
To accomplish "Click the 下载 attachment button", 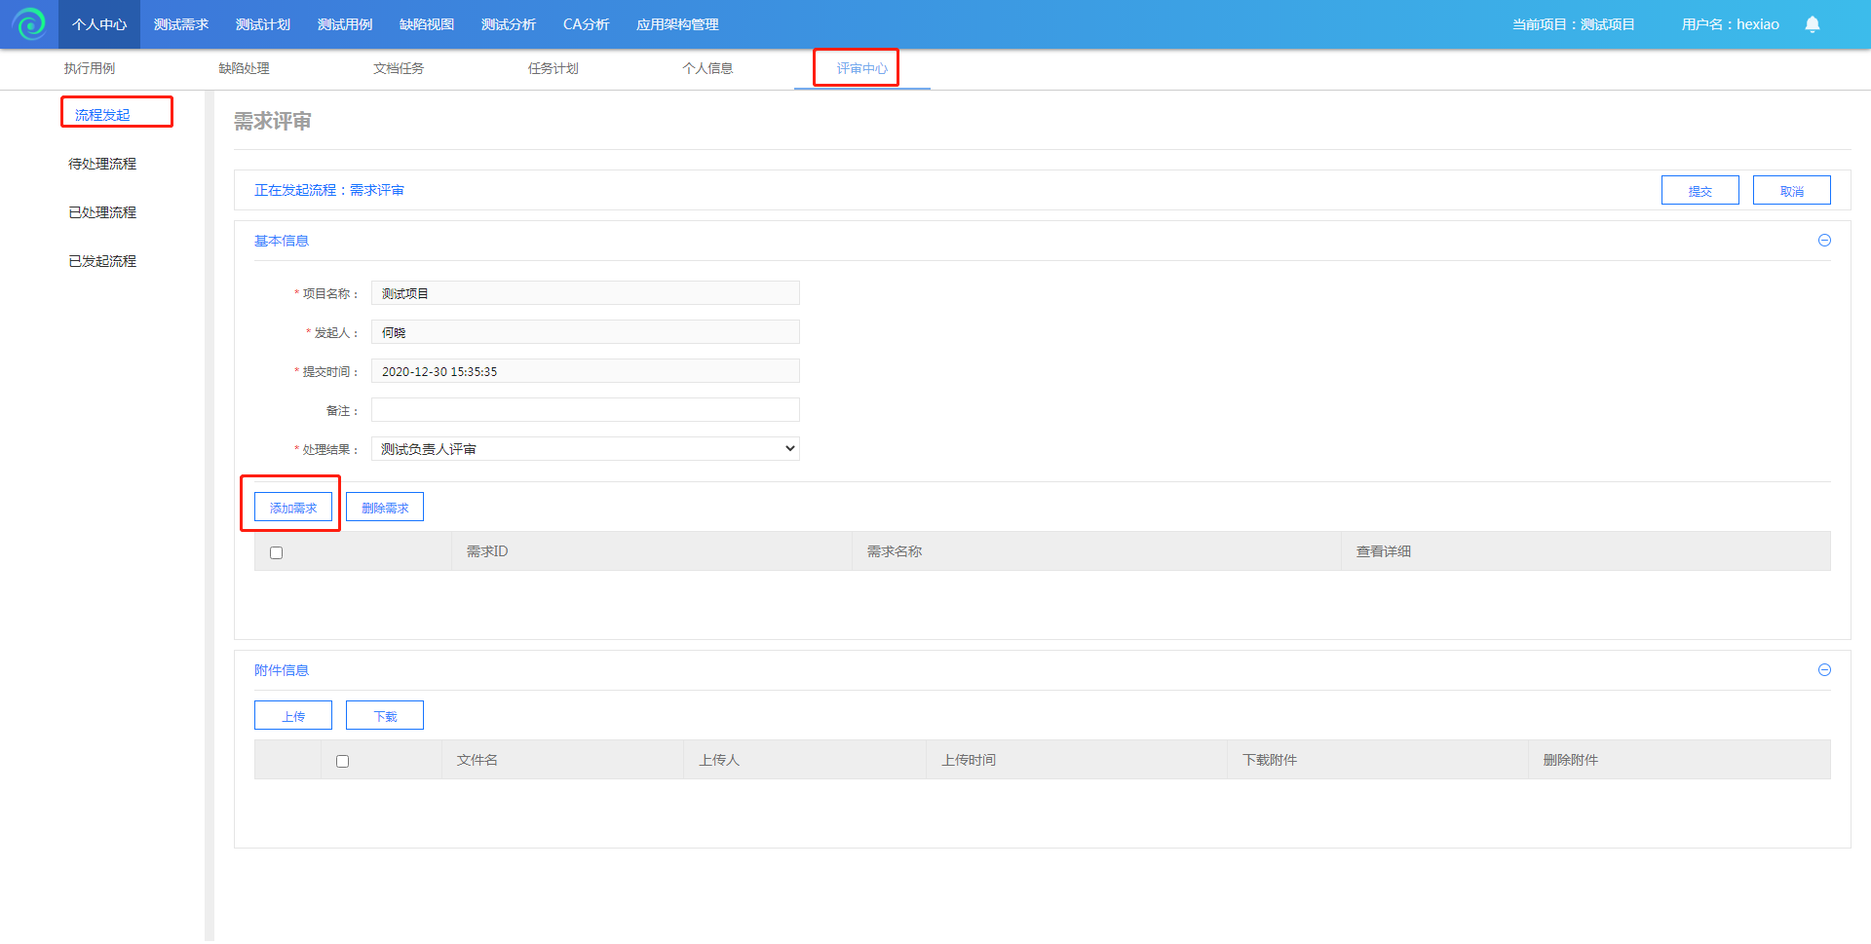I will click(x=385, y=716).
